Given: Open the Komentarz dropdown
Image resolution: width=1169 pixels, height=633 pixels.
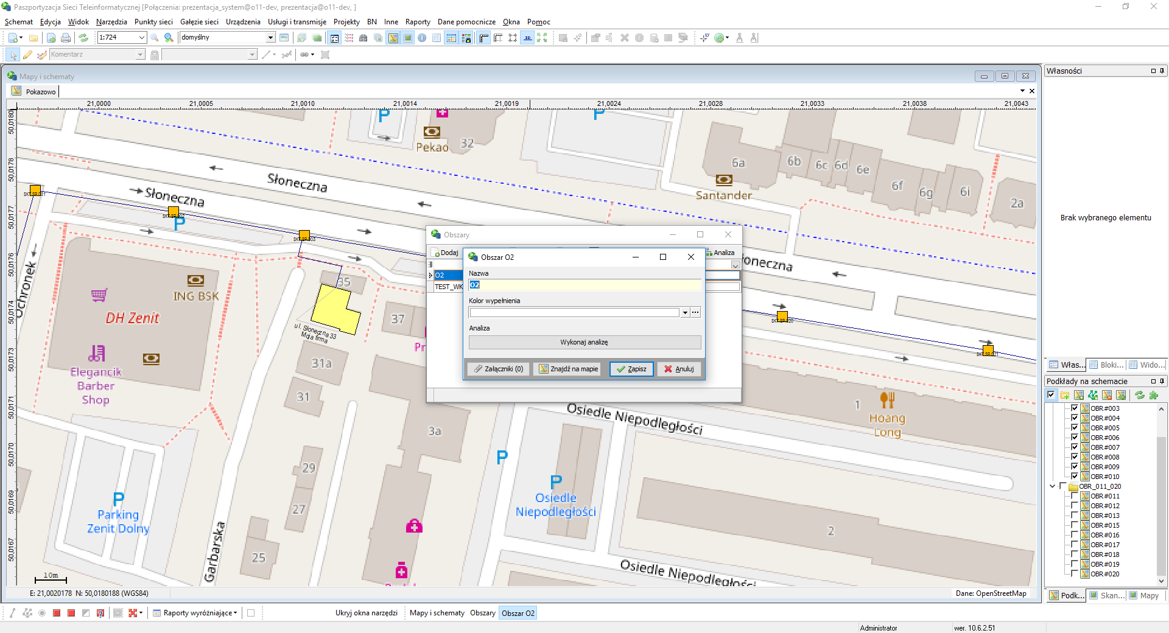Looking at the screenshot, I should click(140, 55).
